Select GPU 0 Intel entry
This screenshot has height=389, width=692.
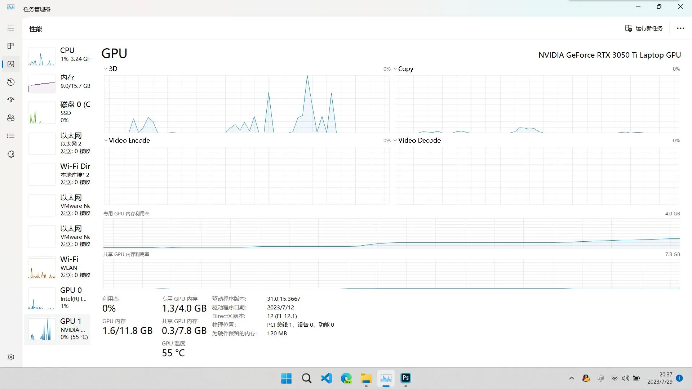[58, 298]
